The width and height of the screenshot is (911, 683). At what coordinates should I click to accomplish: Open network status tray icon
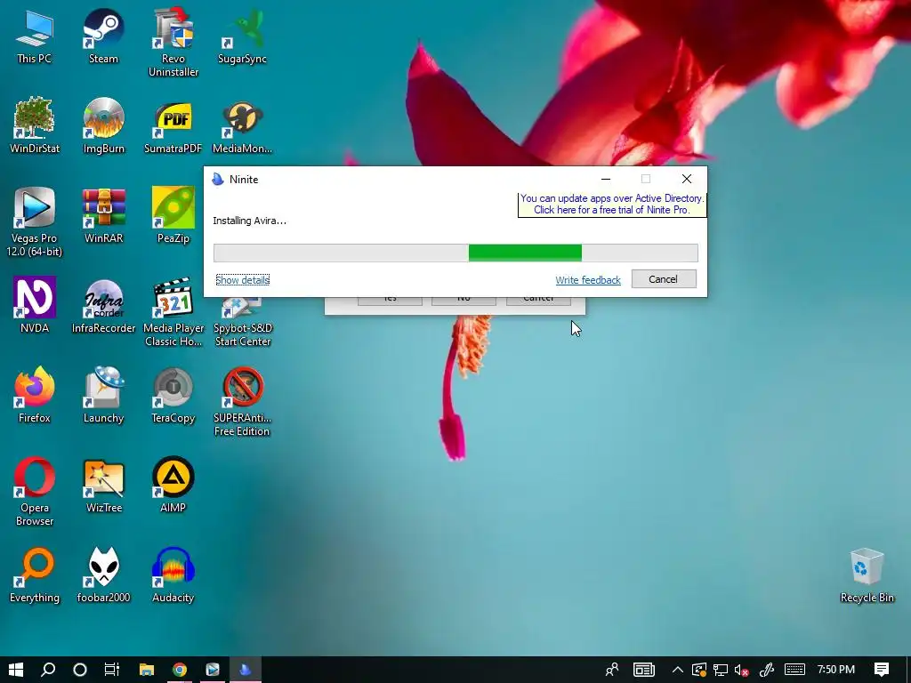721,670
